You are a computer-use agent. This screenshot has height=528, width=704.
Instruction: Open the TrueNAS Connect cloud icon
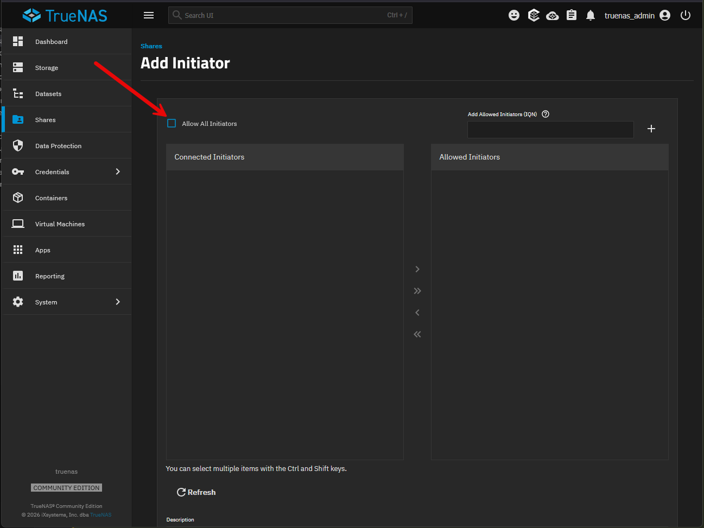click(553, 15)
